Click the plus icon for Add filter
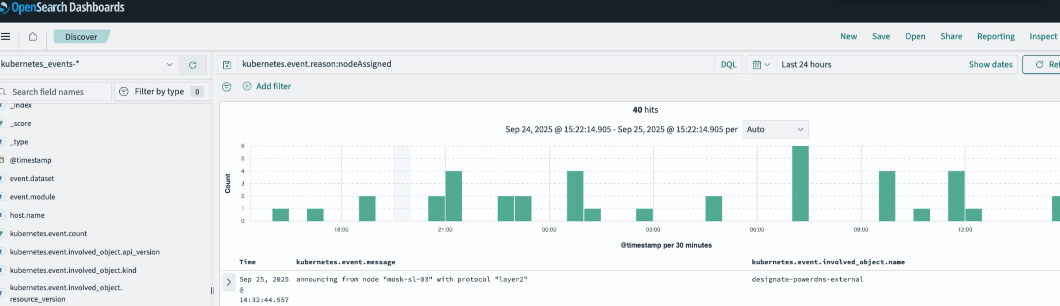The image size is (1060, 306). [247, 86]
